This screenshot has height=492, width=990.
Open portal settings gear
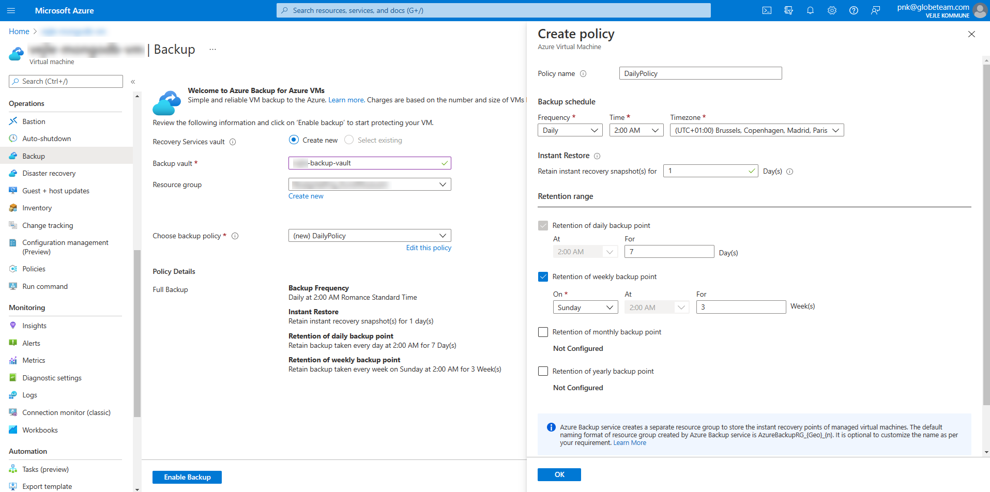click(832, 10)
